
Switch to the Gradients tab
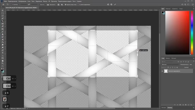pos(175,9)
